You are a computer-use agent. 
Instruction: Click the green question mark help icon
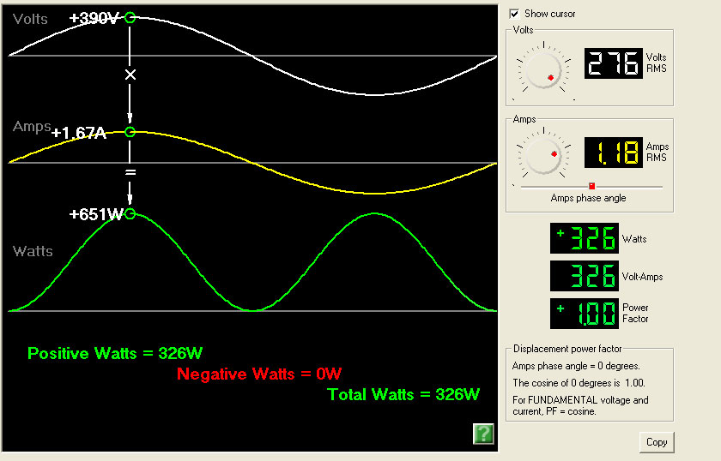[x=484, y=434]
